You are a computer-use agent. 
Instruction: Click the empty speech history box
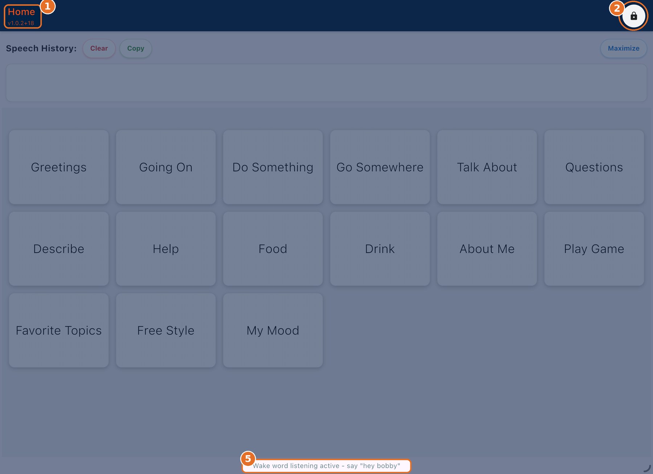[x=326, y=83]
